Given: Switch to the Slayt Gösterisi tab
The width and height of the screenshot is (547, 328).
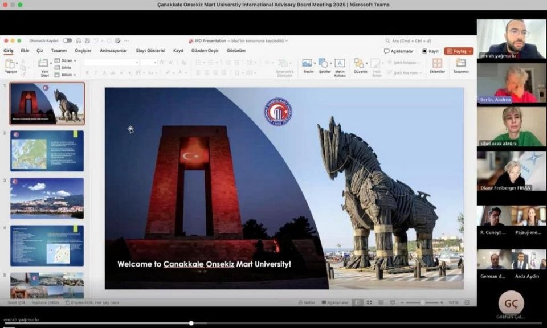Looking at the screenshot, I should tap(150, 51).
